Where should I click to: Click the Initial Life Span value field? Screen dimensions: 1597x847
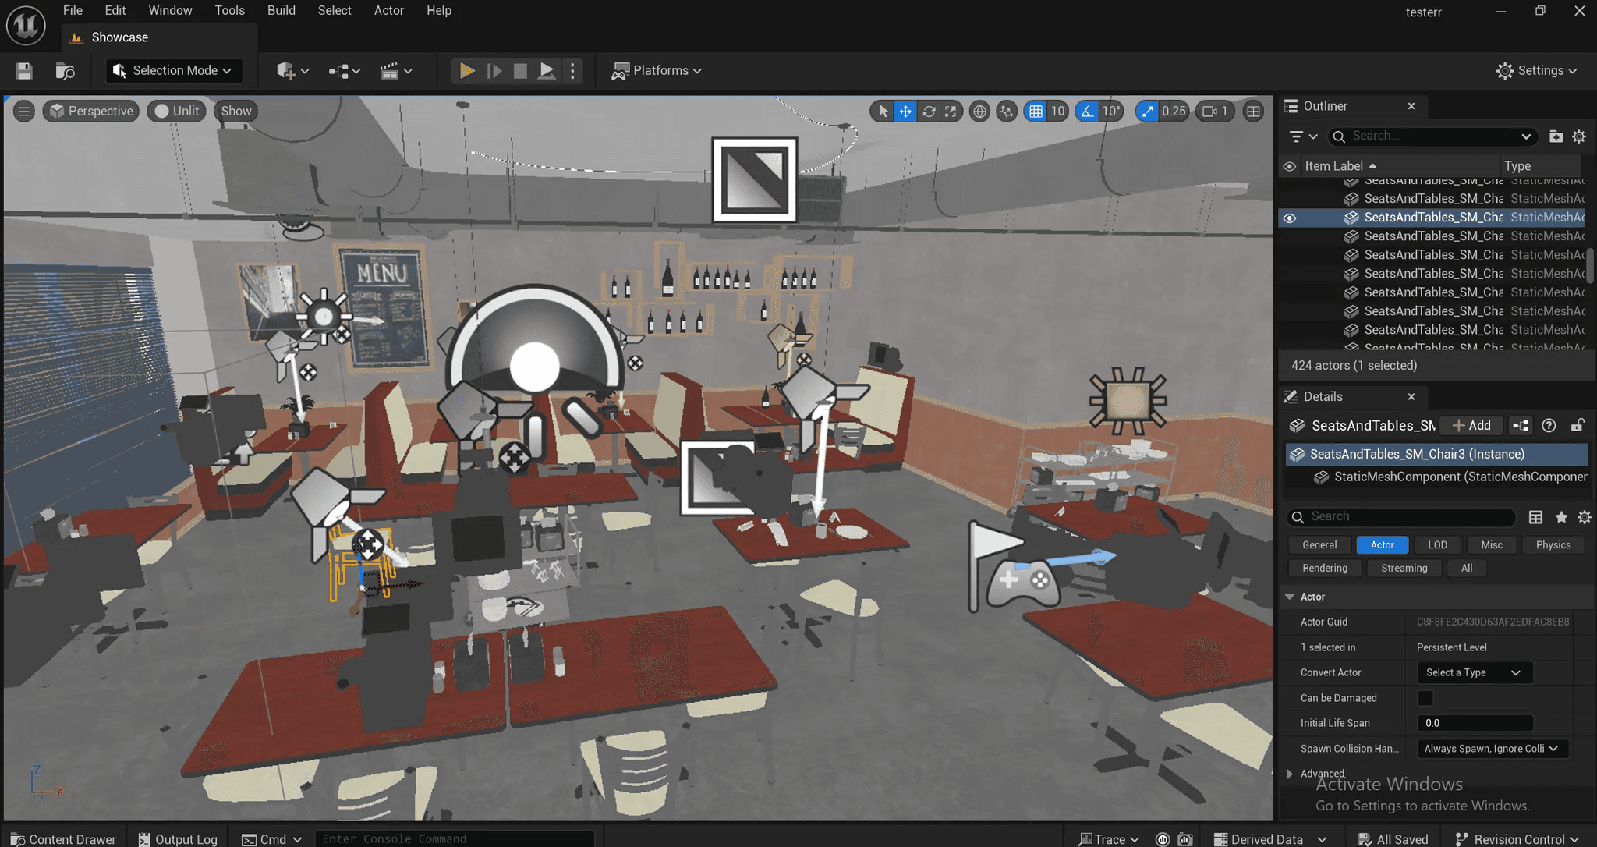(x=1474, y=723)
